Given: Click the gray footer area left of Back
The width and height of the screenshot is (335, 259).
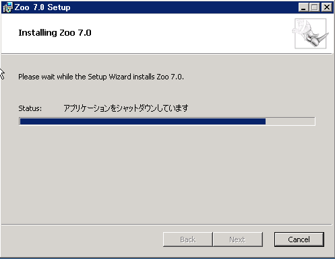Looking at the screenshot, I should (81, 239).
